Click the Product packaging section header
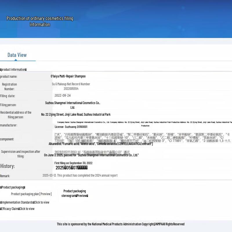Viewport: 232px width, 232px height. pos(13,187)
